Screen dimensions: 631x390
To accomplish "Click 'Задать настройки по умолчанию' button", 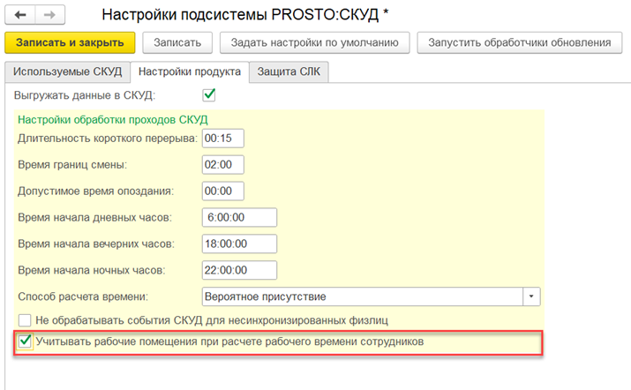I will tap(315, 42).
